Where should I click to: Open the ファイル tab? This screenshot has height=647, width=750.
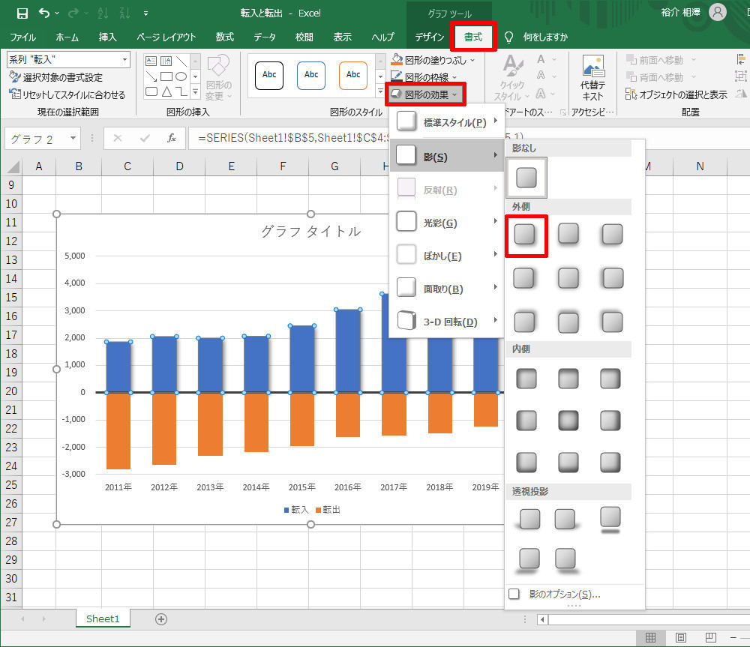[23, 37]
